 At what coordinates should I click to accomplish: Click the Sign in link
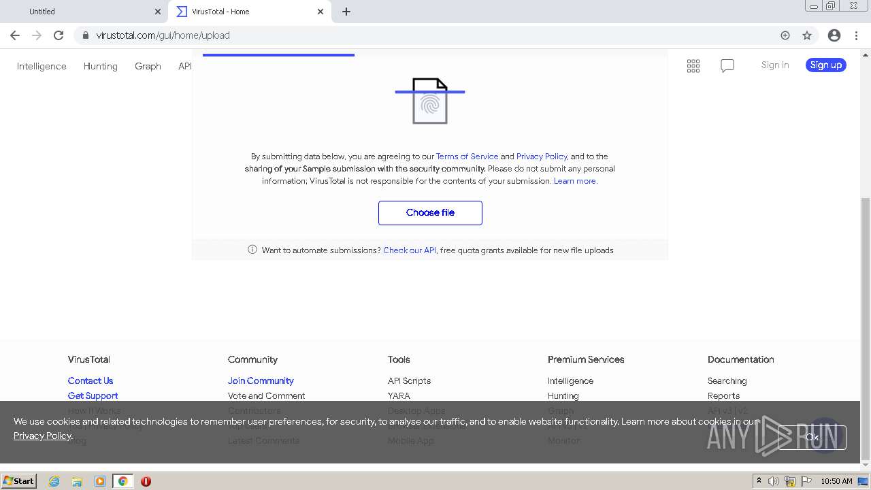(775, 65)
